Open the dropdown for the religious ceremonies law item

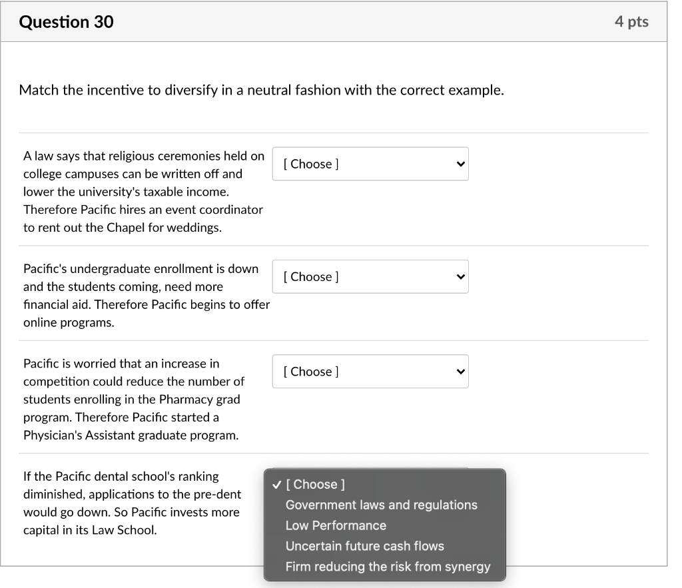[x=370, y=164]
